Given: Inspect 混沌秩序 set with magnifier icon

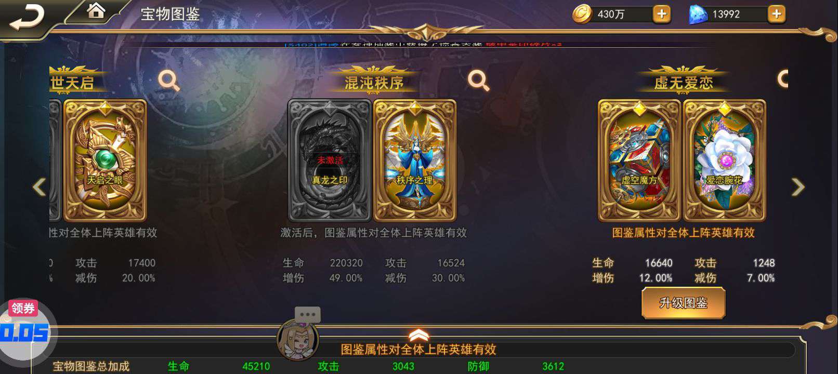Looking at the screenshot, I should coord(478,81).
